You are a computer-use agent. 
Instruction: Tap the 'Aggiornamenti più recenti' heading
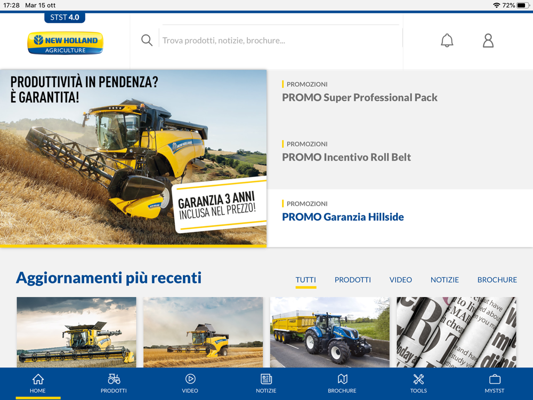(109, 278)
